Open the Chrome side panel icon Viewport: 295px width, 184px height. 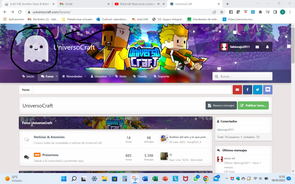pyautogui.click(x=275, y=12)
